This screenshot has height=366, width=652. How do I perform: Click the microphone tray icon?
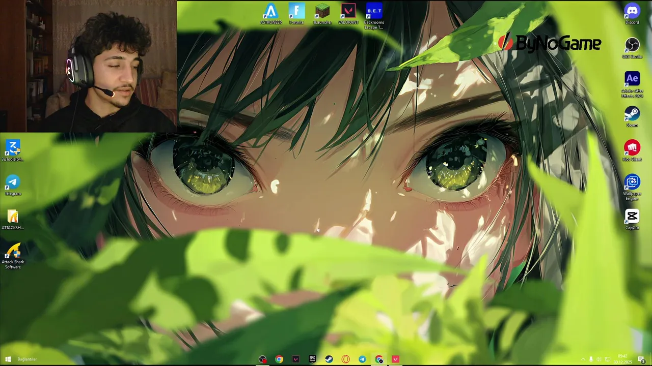591,359
